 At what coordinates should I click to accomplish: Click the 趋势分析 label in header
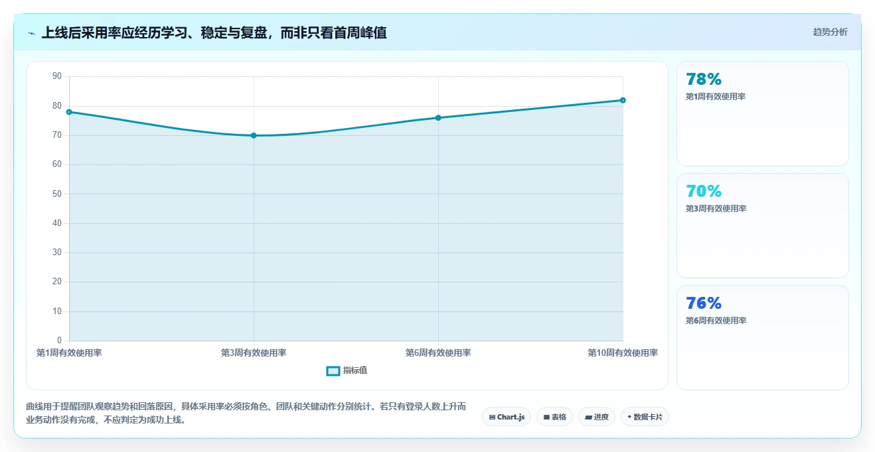coord(830,32)
